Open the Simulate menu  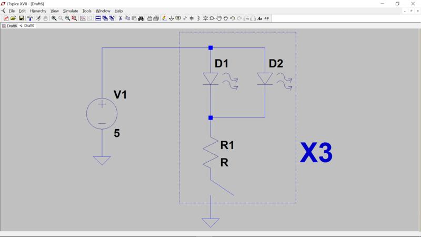point(71,11)
